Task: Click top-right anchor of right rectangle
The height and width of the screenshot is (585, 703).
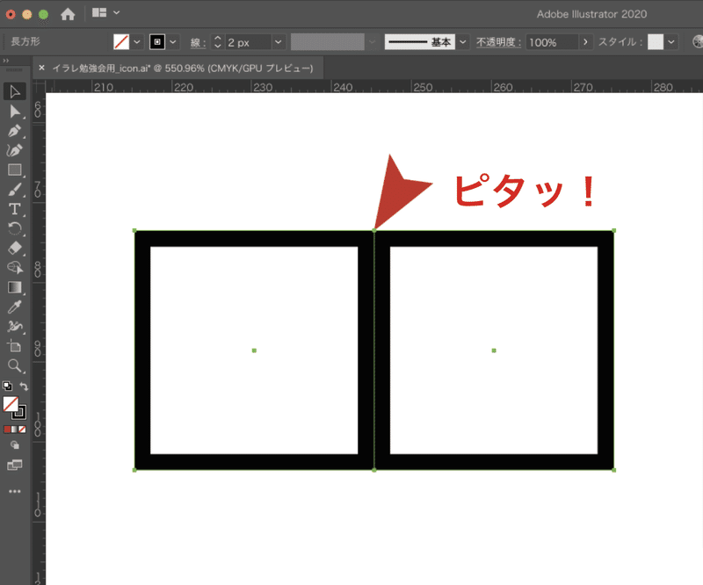Action: 613,230
